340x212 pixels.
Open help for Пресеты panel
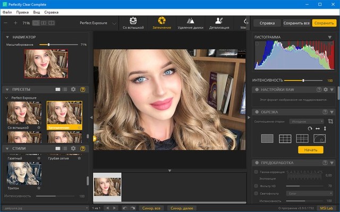[x=83, y=89]
